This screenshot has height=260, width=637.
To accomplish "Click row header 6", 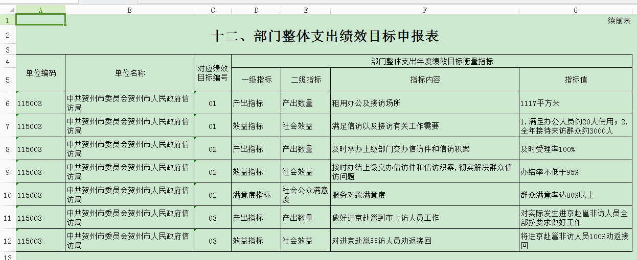I will (8, 103).
